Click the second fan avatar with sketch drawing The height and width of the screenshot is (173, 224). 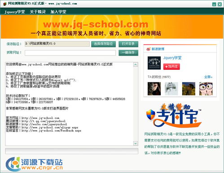point(171,89)
